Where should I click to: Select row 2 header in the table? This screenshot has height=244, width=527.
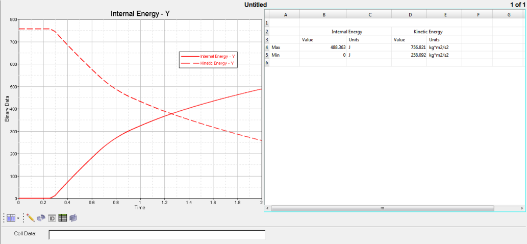(267, 32)
